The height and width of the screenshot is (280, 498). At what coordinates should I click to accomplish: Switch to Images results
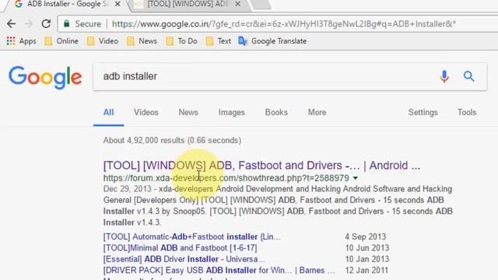click(232, 112)
